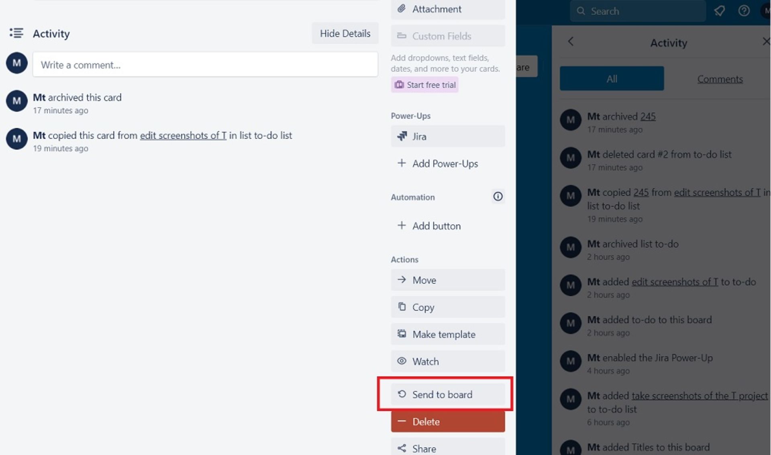Click the Attachment paperclip button
The height and width of the screenshot is (455, 771).
(x=447, y=9)
